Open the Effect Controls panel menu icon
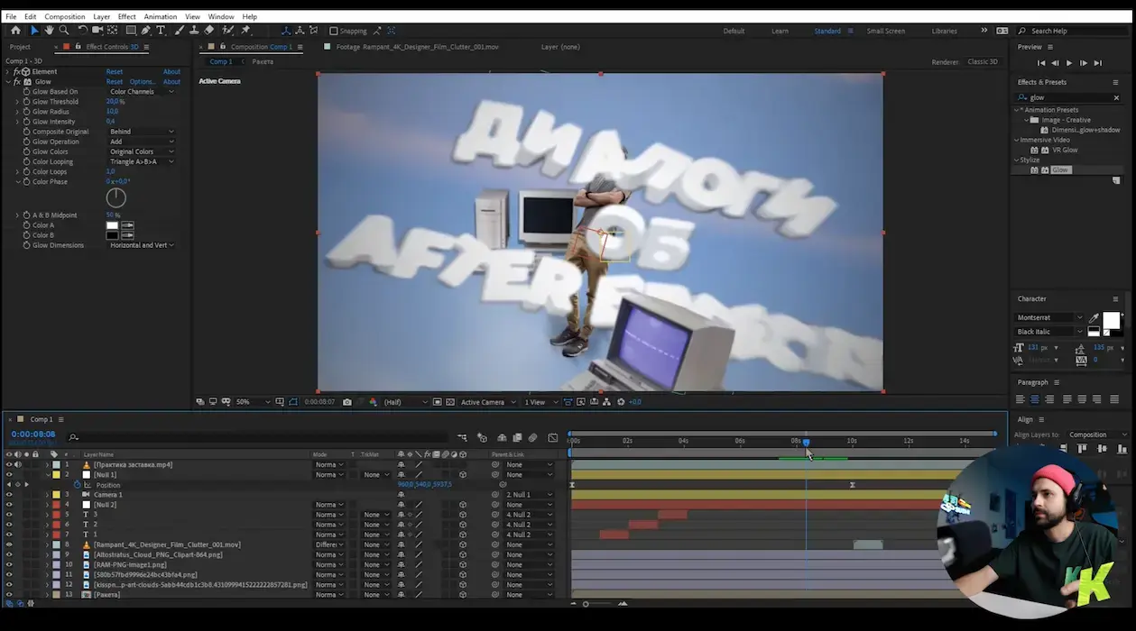 pos(146,47)
